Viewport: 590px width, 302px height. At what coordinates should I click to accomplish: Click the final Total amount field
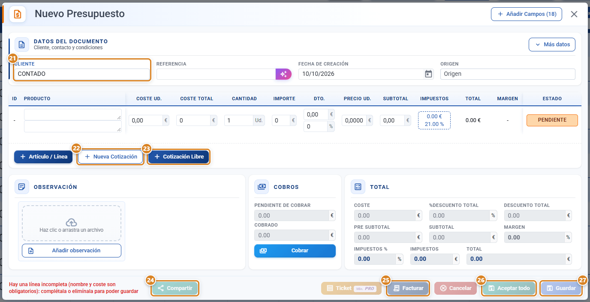click(x=516, y=259)
